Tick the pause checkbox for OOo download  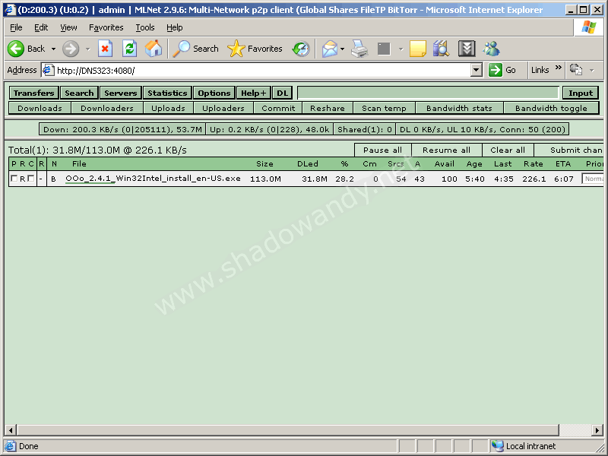point(14,179)
